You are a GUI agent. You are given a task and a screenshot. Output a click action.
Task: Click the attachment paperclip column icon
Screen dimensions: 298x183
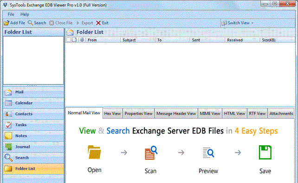pos(82,40)
